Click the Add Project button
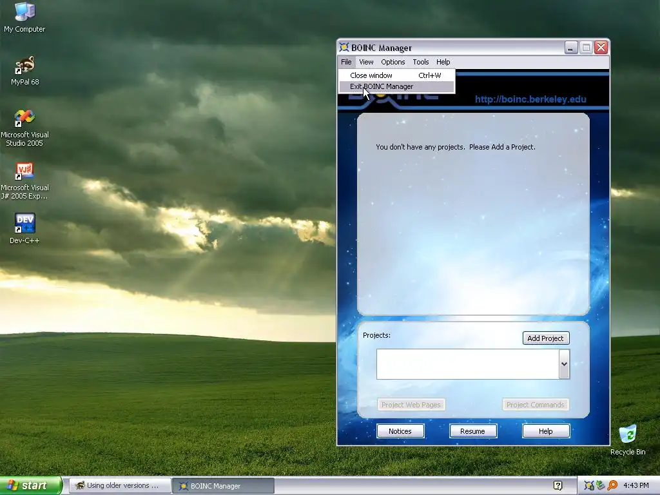660x495 pixels. (546, 338)
